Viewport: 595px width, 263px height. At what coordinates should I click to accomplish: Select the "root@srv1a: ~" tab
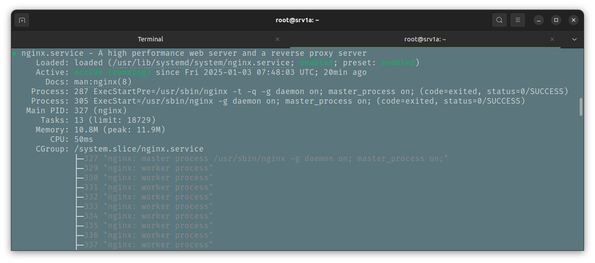425,39
